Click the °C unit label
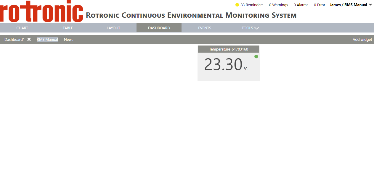The image size is (374, 172). (245, 69)
